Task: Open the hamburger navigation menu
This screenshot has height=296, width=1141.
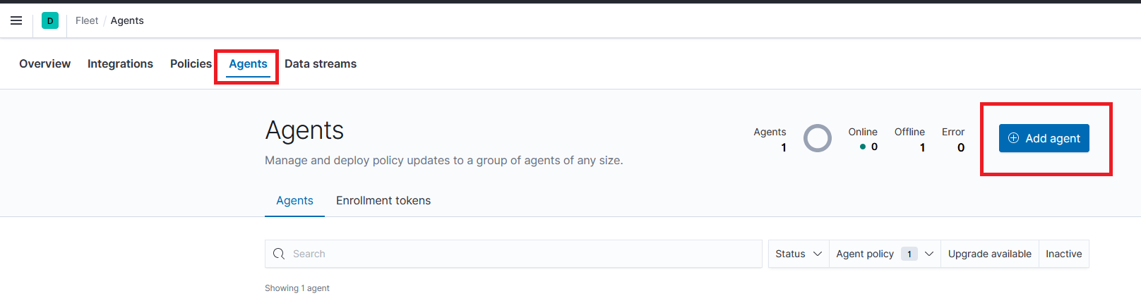Action: [16, 20]
